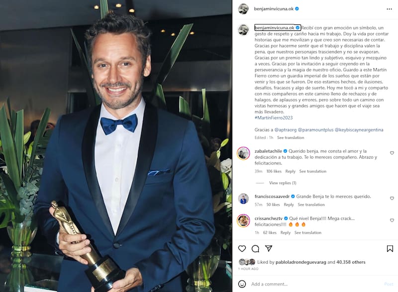This screenshot has width=398, height=292.
Task: Like the post with the heart icon
Action: [x=242, y=249]
